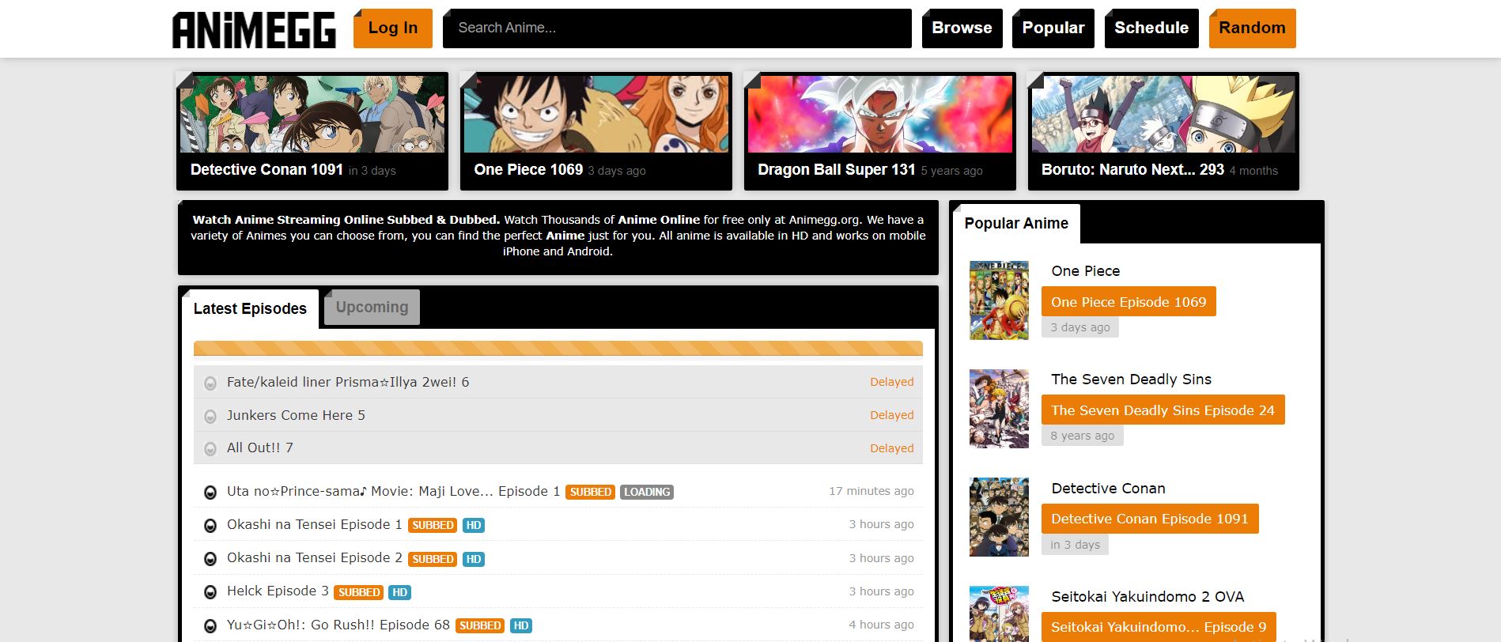Click the icon beside Junkers Come Here 5
The height and width of the screenshot is (642, 1501).
[x=210, y=417]
